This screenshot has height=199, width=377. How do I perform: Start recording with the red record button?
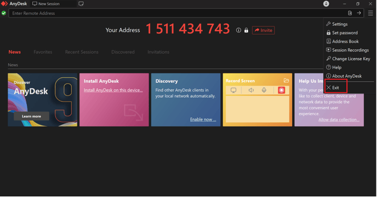[x=281, y=90]
